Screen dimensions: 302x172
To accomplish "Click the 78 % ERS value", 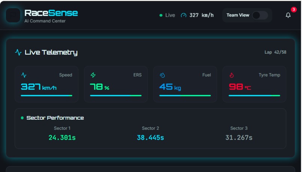I will pos(100,87).
